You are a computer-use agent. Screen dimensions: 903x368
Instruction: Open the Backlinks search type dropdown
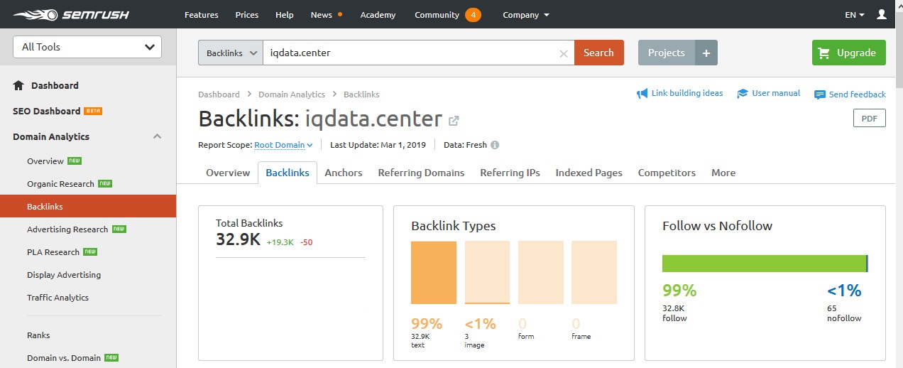pyautogui.click(x=231, y=53)
